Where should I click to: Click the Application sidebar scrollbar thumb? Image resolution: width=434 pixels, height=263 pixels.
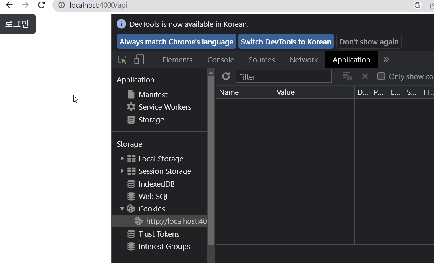tap(211, 161)
